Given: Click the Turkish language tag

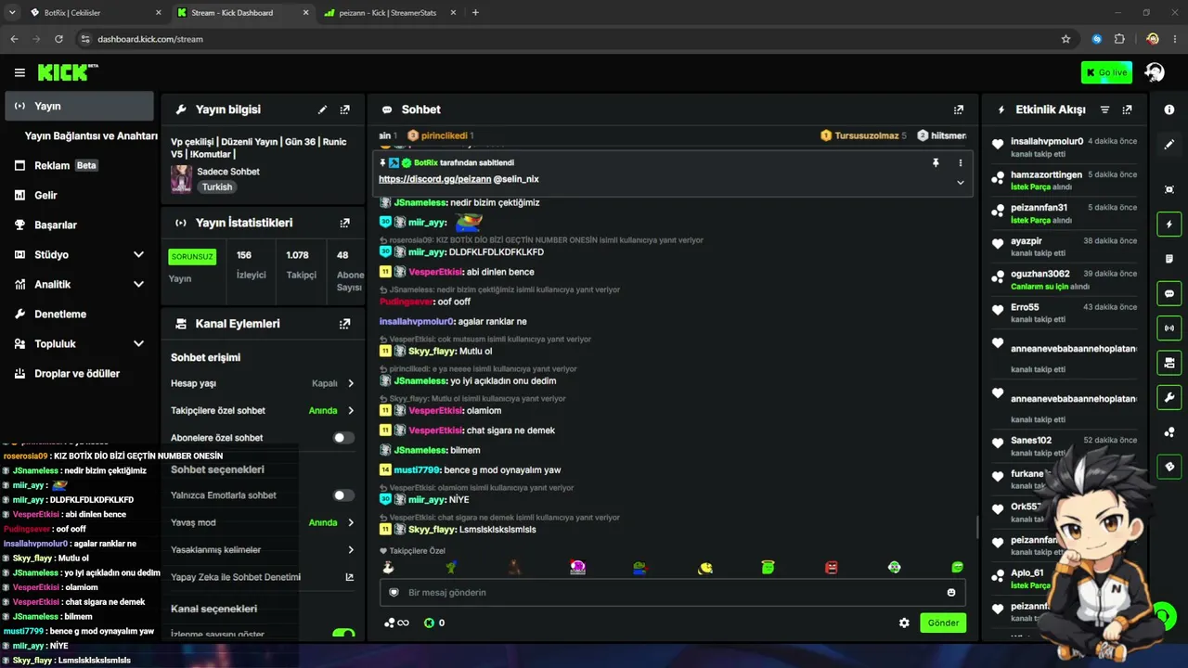Looking at the screenshot, I should point(217,186).
